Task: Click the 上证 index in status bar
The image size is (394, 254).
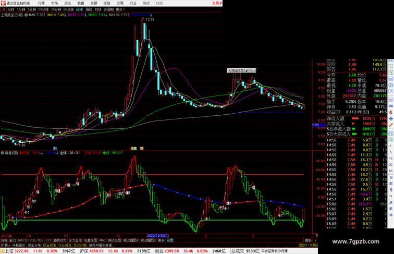Action: (x=9, y=251)
